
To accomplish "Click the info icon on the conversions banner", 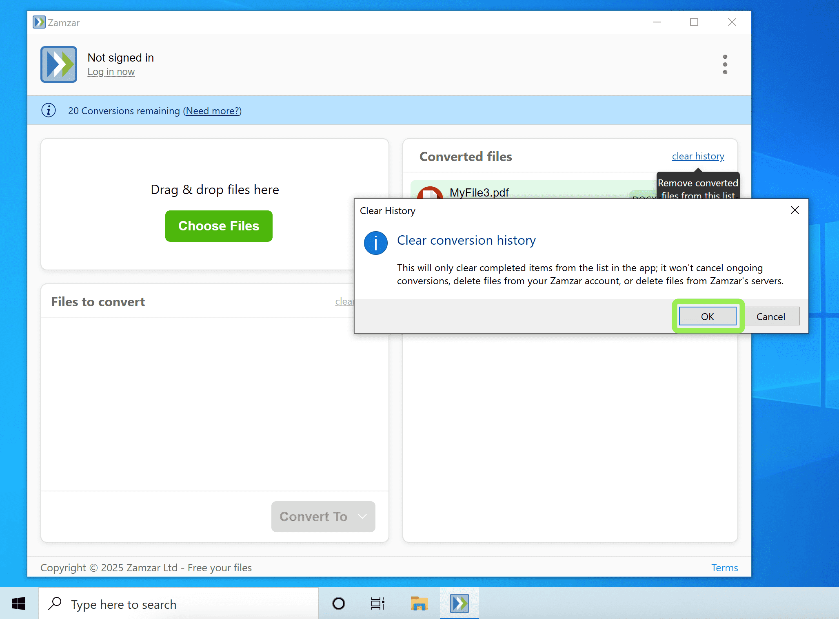I will [x=48, y=110].
